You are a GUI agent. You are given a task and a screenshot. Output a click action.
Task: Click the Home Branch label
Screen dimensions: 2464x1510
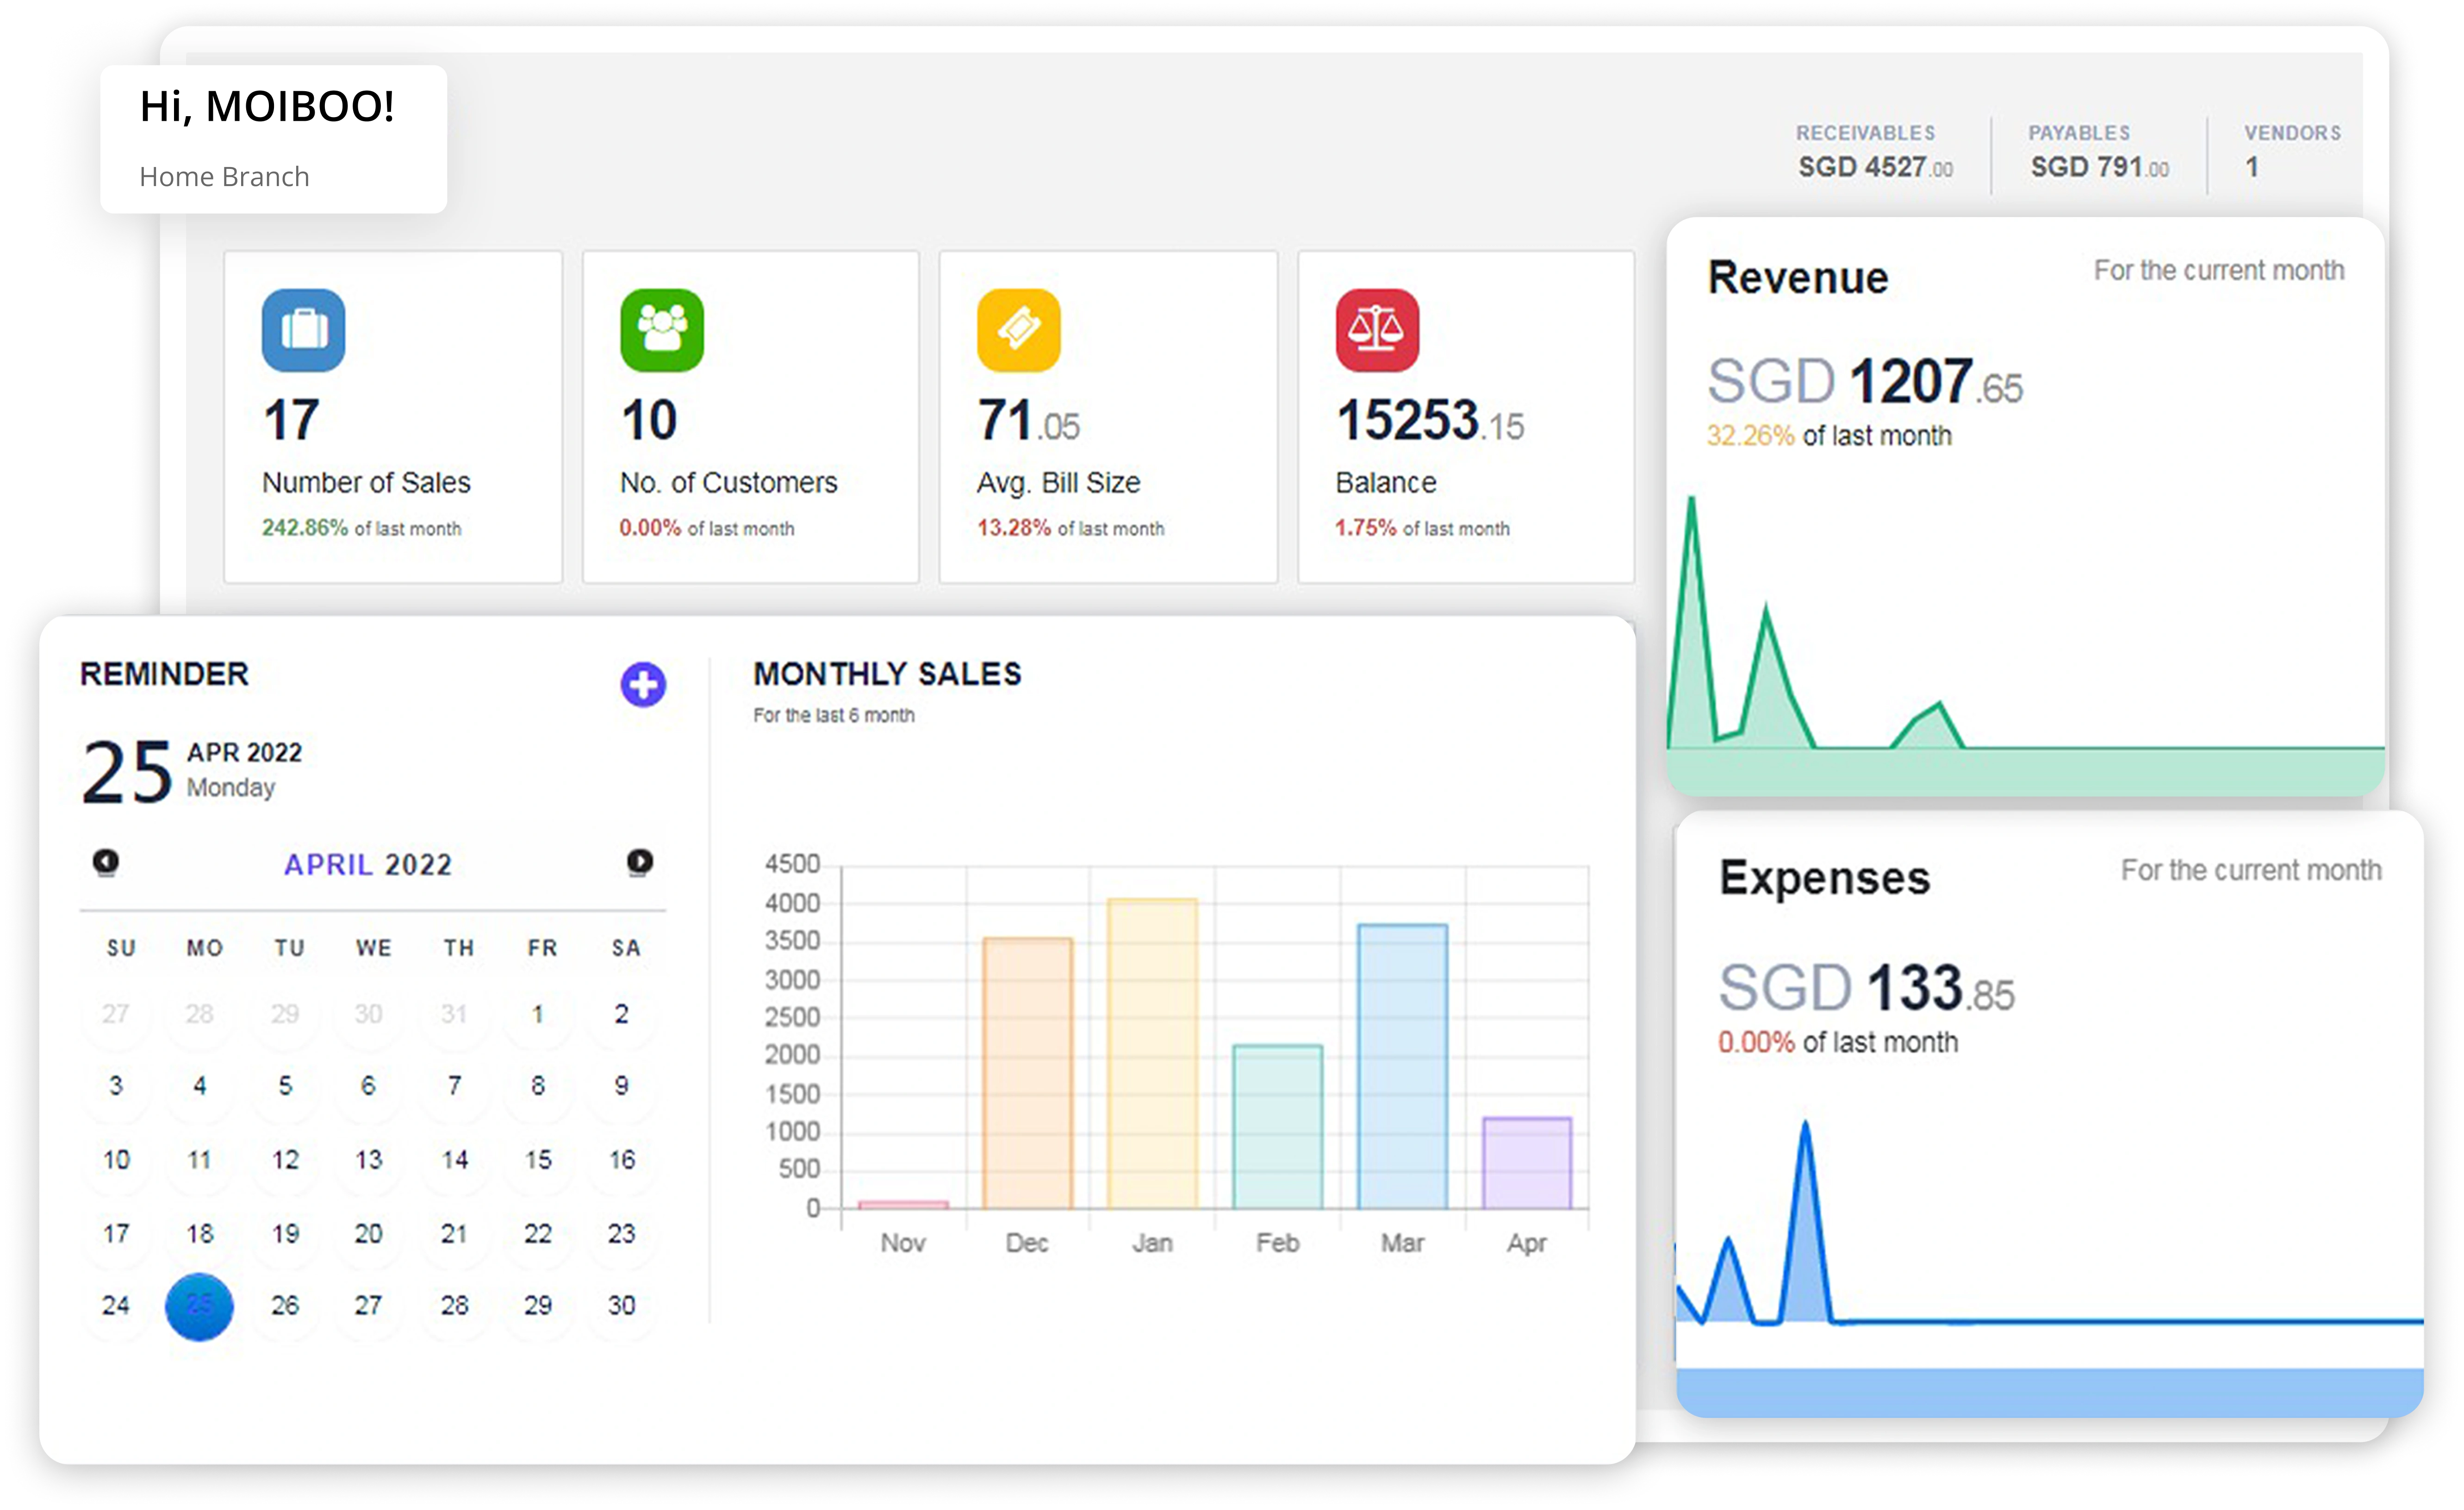(x=224, y=176)
